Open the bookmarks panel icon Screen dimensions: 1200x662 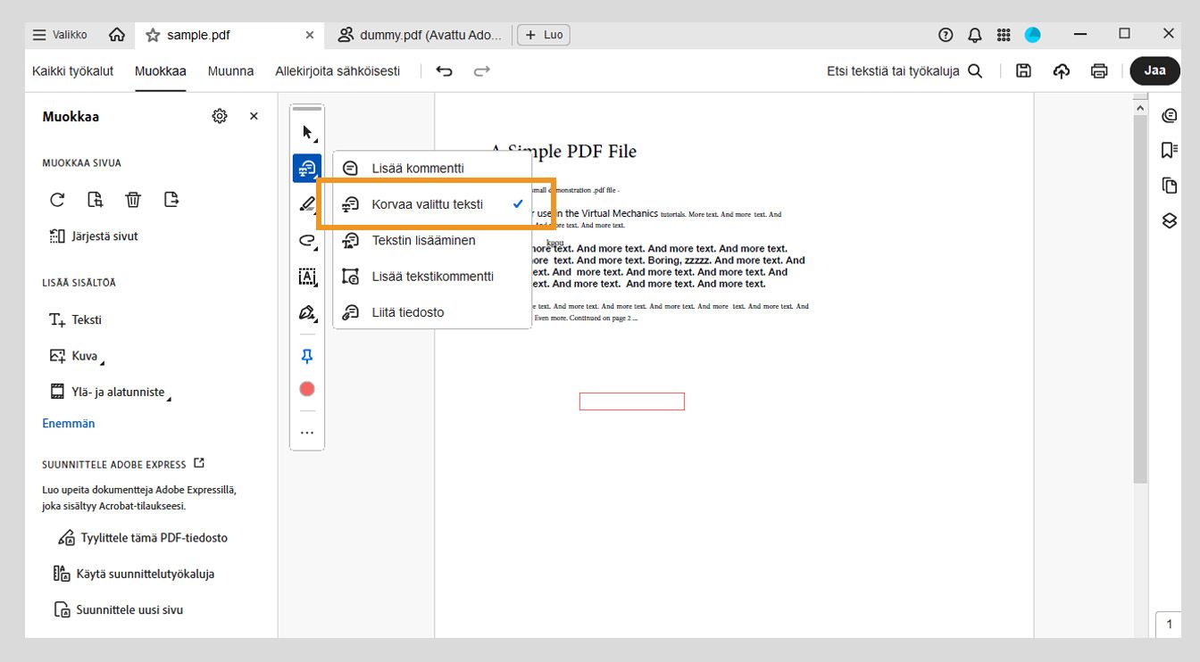(x=1170, y=150)
